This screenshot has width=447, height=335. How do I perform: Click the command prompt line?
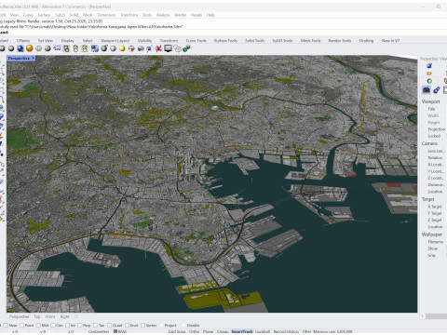click(223, 33)
